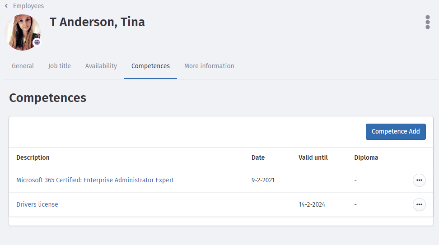Open Microsoft 365 Certified: Enterprise Administrator Expert link
439x245 pixels.
tap(95, 180)
